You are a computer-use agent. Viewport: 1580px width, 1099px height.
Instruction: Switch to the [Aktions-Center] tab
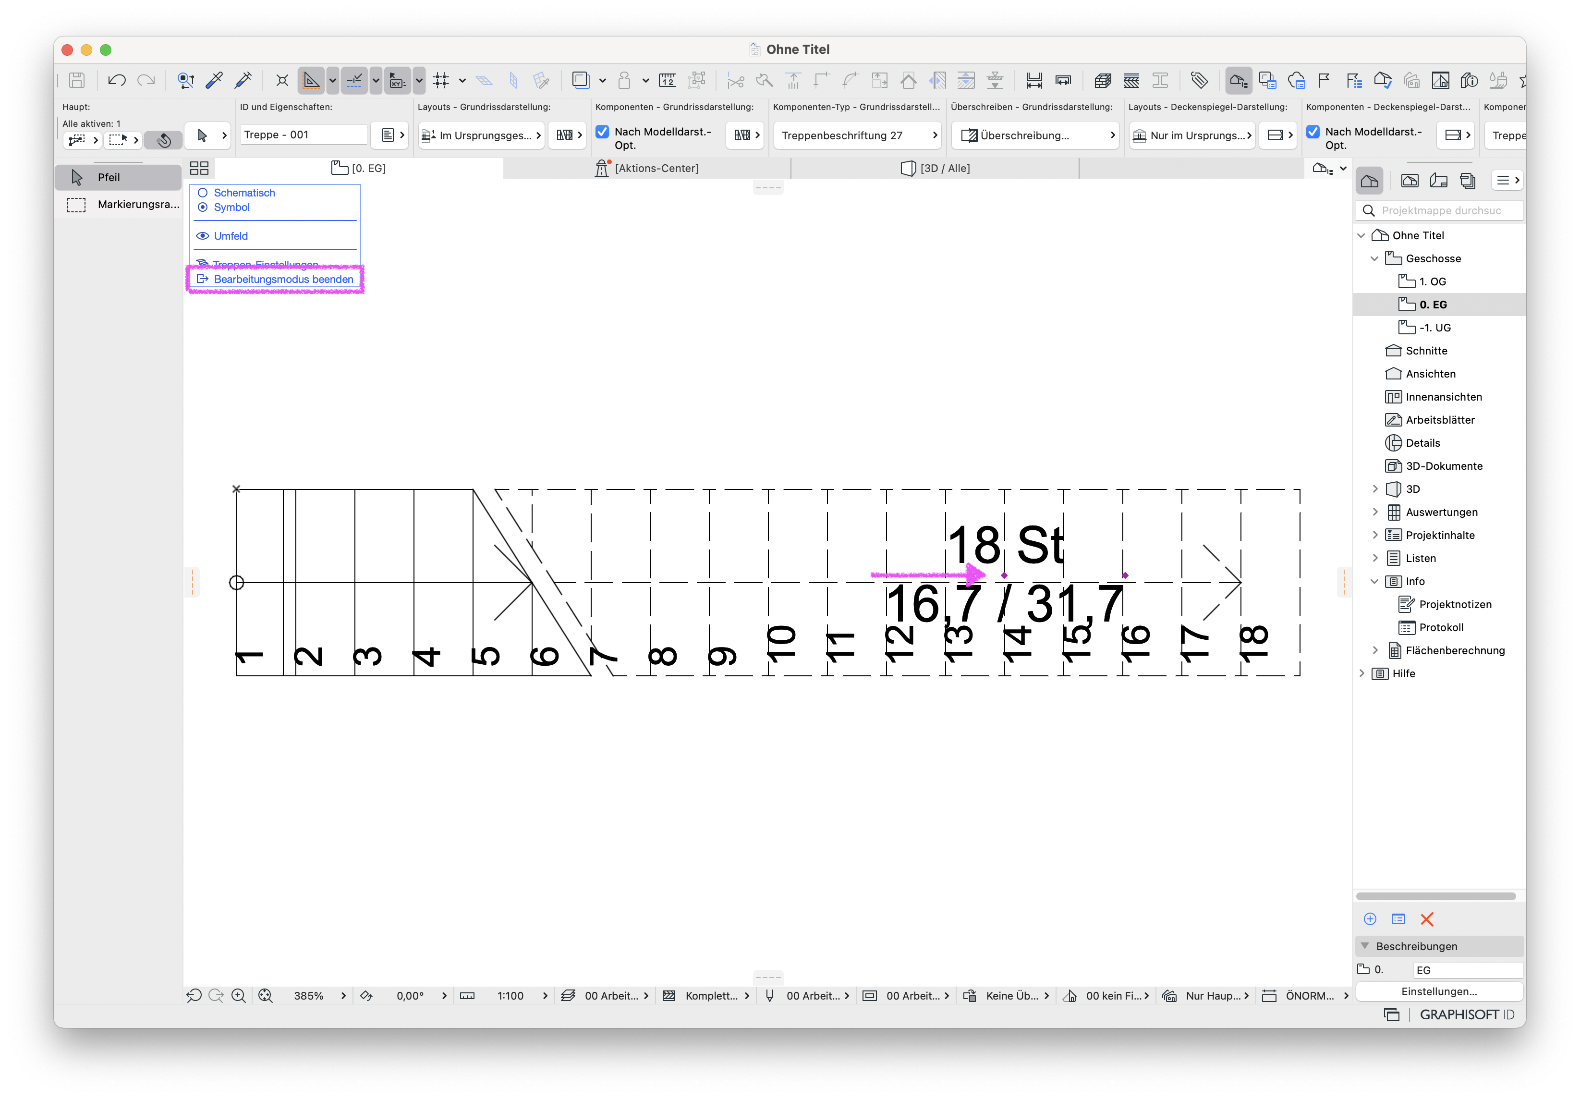click(x=647, y=168)
